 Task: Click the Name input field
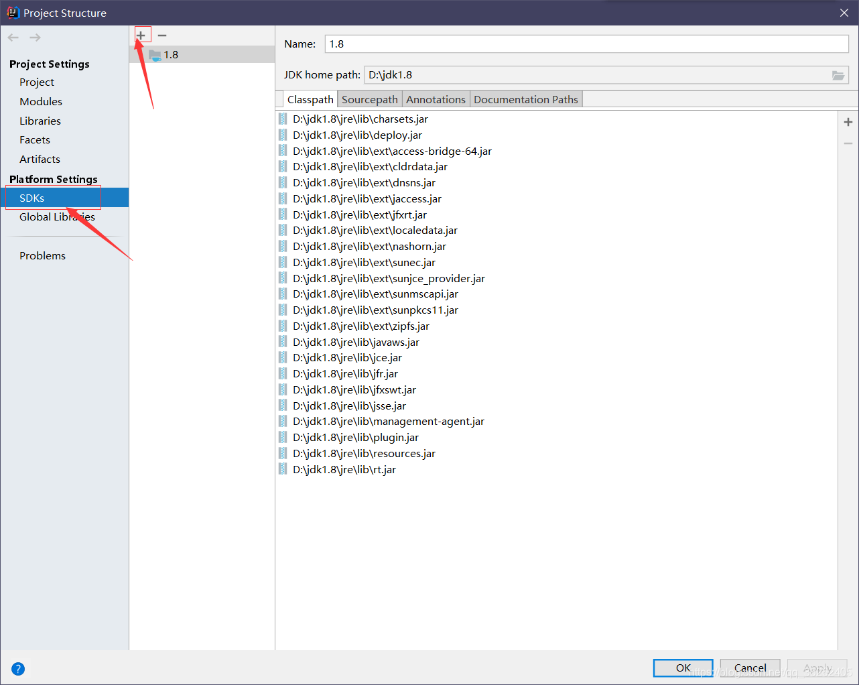click(x=587, y=44)
